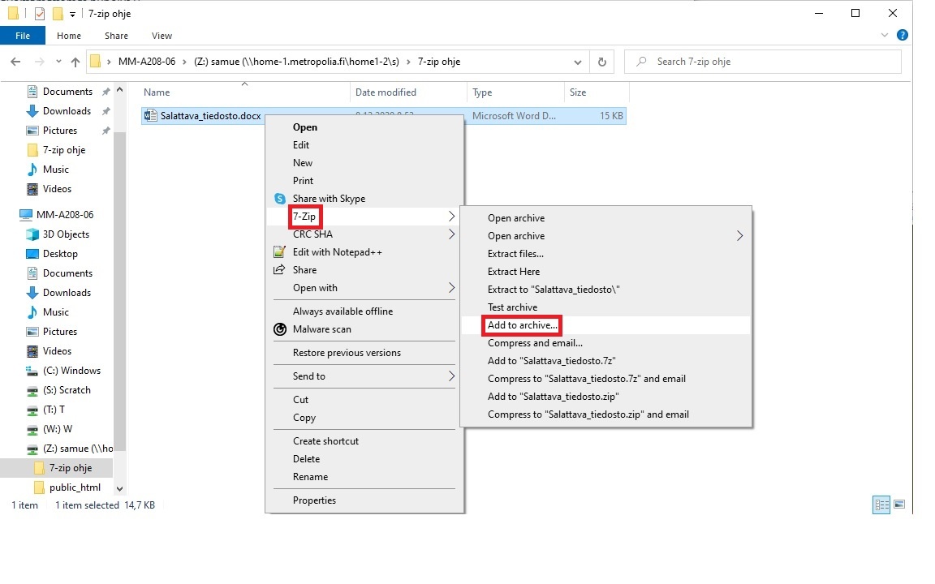Choose Create shortcut
The image size is (935, 584).
coord(325,441)
